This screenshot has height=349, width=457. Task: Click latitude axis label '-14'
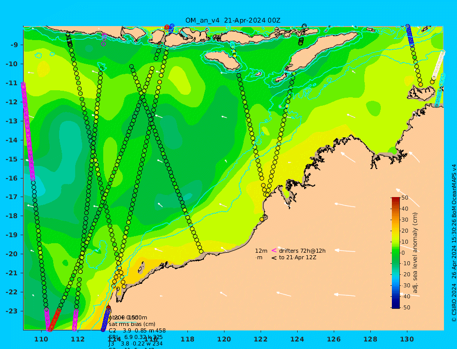(x=12, y=140)
